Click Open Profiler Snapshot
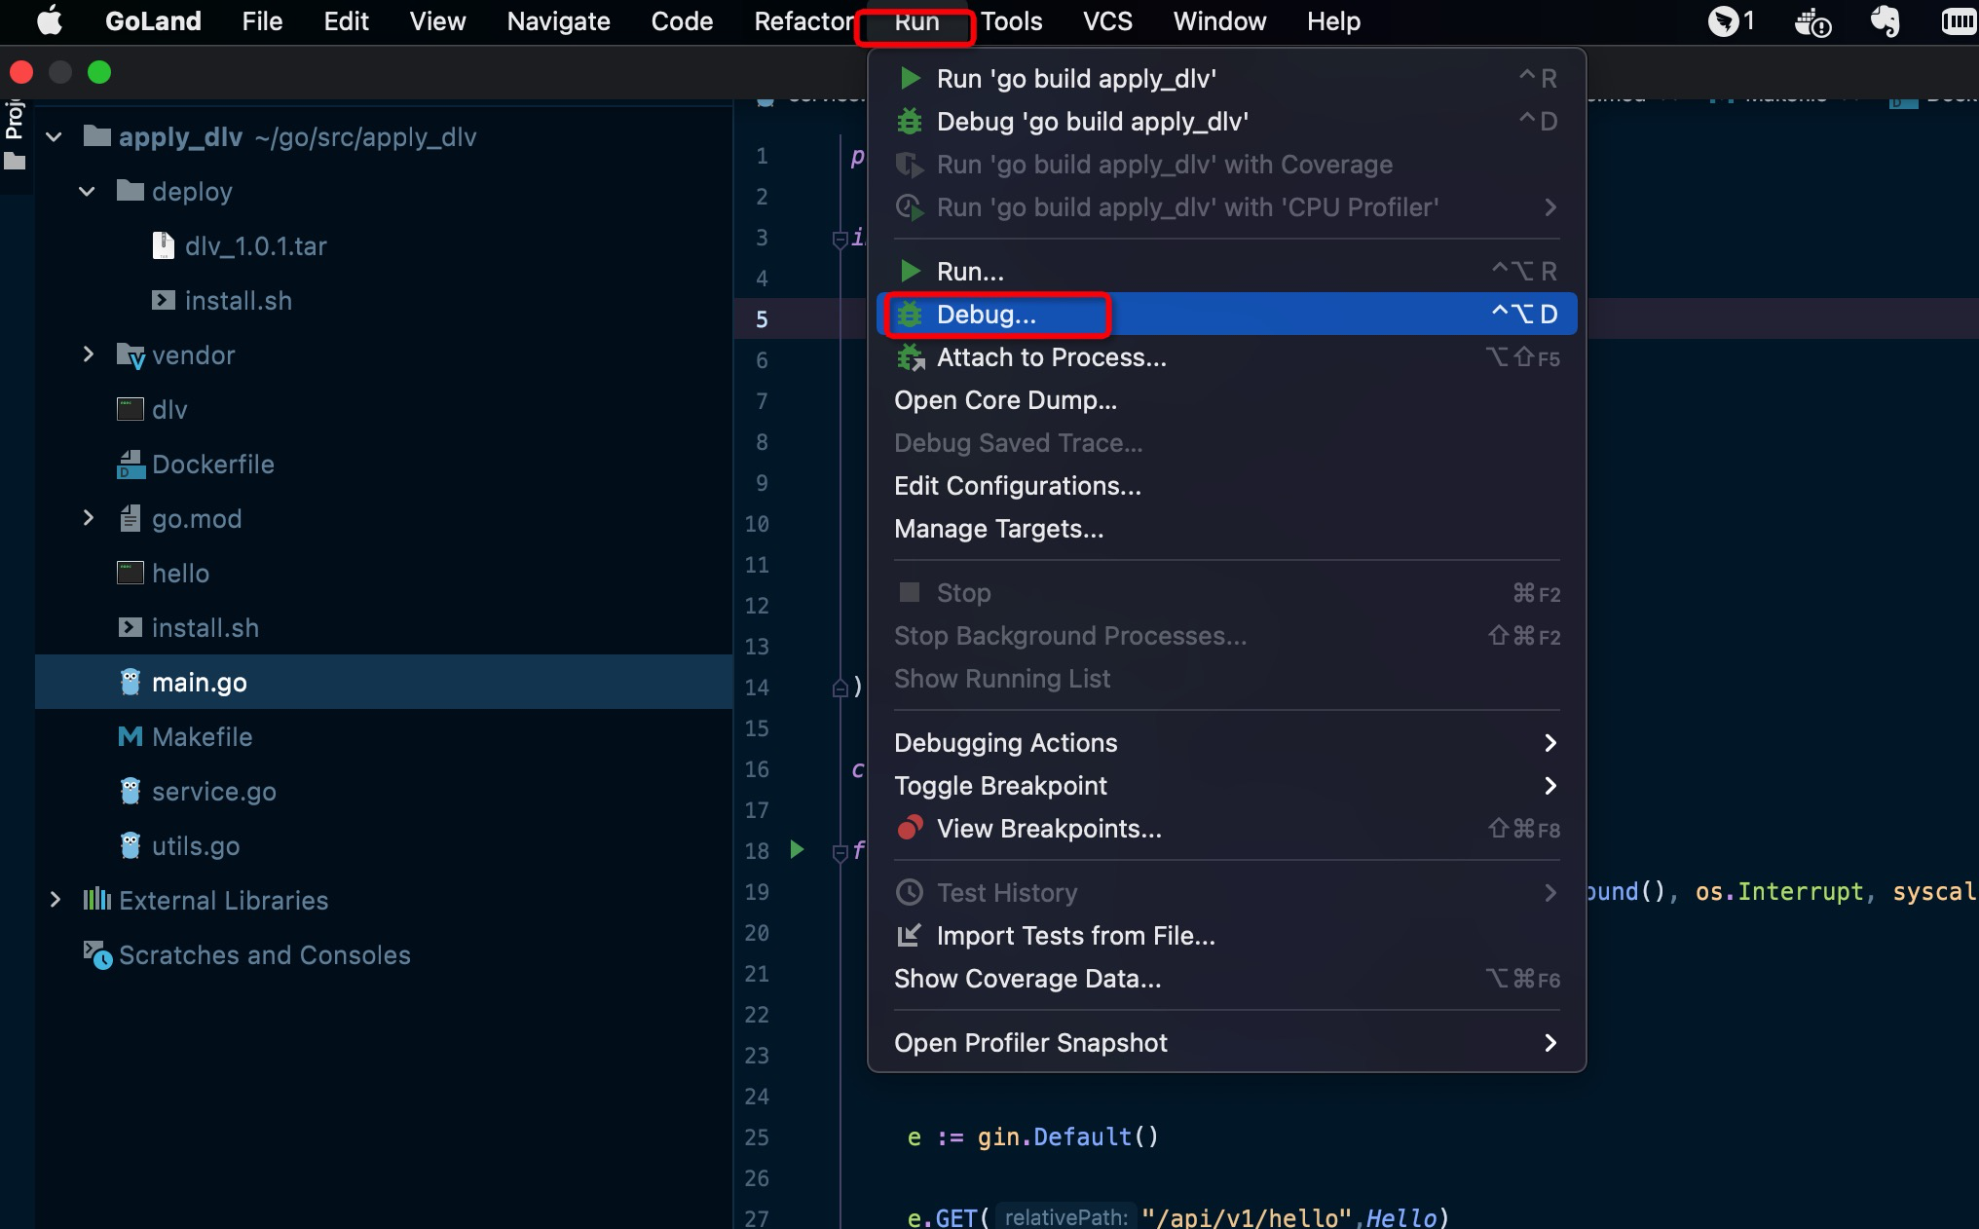The height and width of the screenshot is (1229, 1979). tap(1030, 1042)
